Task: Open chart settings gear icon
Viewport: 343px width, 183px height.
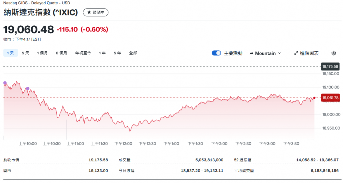Action: tap(333, 53)
